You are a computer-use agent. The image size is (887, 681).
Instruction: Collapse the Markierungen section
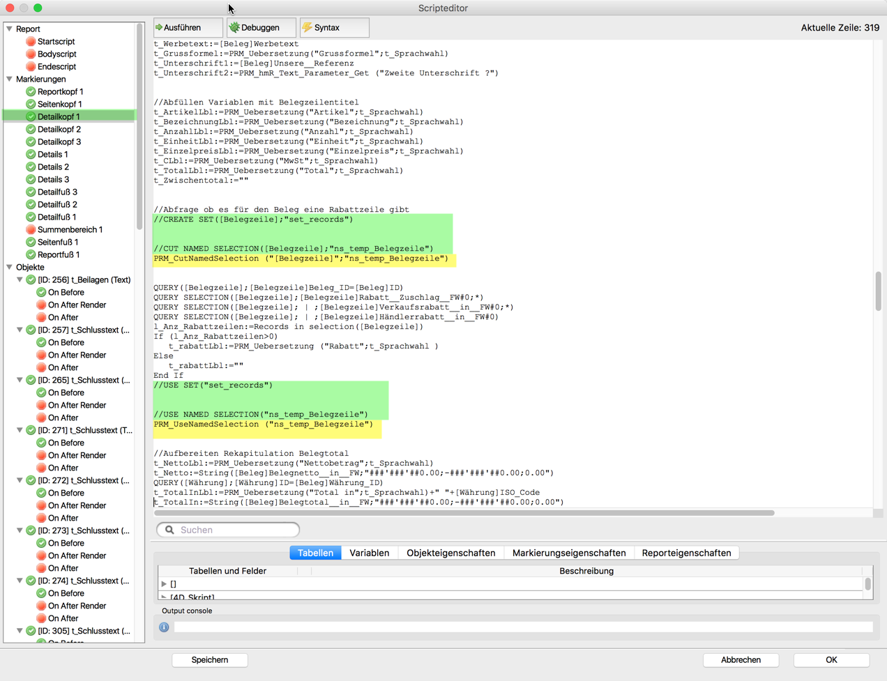10,79
